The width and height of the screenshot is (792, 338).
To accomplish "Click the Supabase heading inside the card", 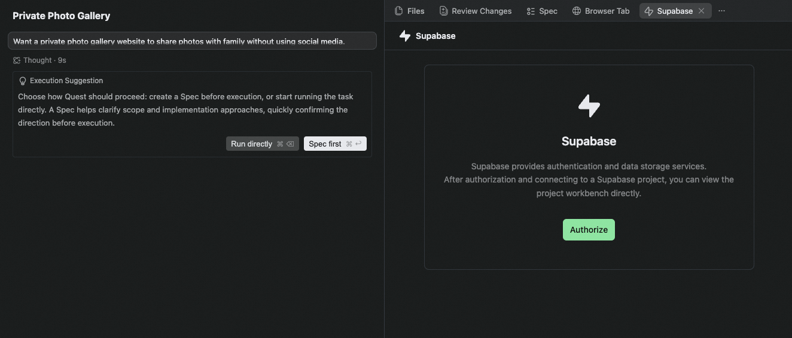I will point(589,141).
